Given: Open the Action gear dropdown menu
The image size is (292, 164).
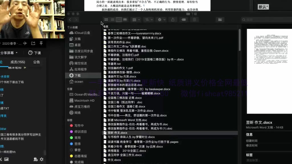Looking at the screenshot, I should click(x=161, y=20).
